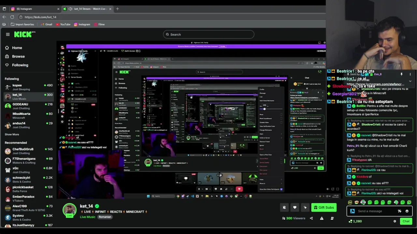Image resolution: width=417 pixels, height=234 pixels.
Task: Click the ket_14 verified badge
Action: tap(97, 206)
